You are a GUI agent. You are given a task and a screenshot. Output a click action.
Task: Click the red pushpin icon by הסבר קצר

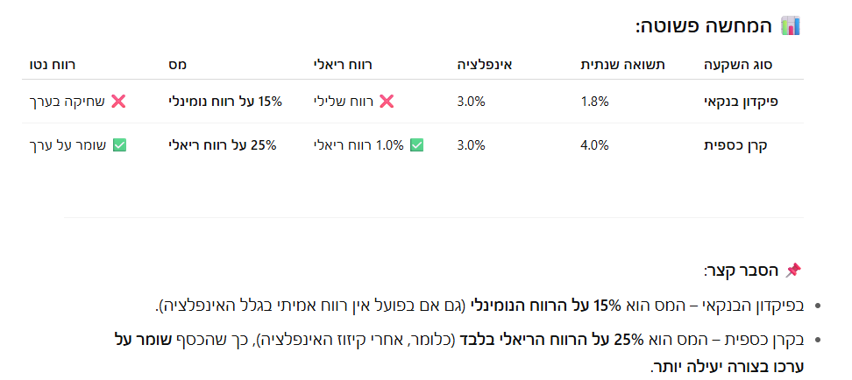(792, 271)
